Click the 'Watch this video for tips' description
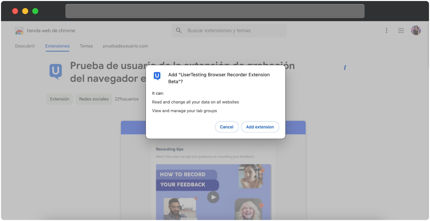 (205, 157)
